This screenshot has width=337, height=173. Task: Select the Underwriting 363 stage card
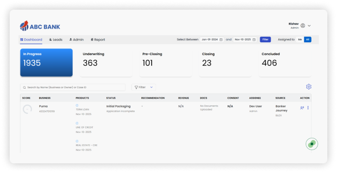105,62
